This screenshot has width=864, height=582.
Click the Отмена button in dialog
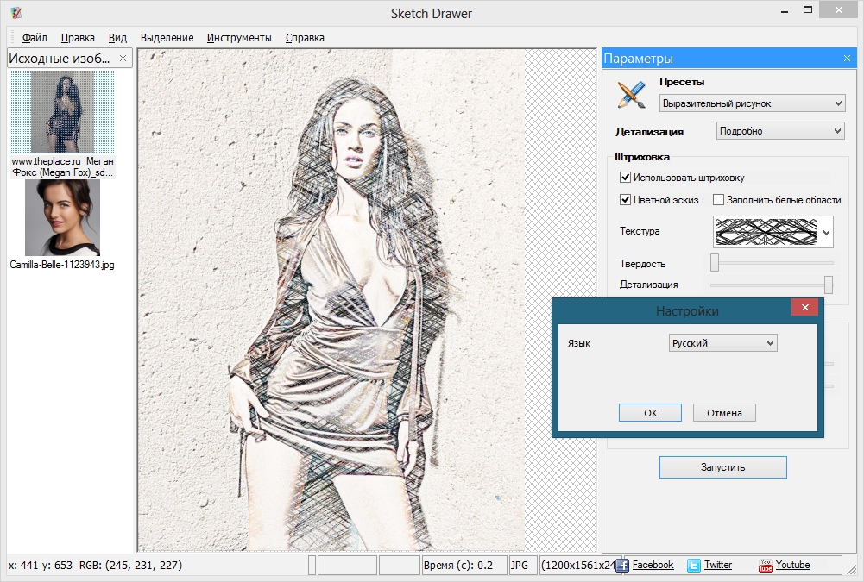(724, 413)
